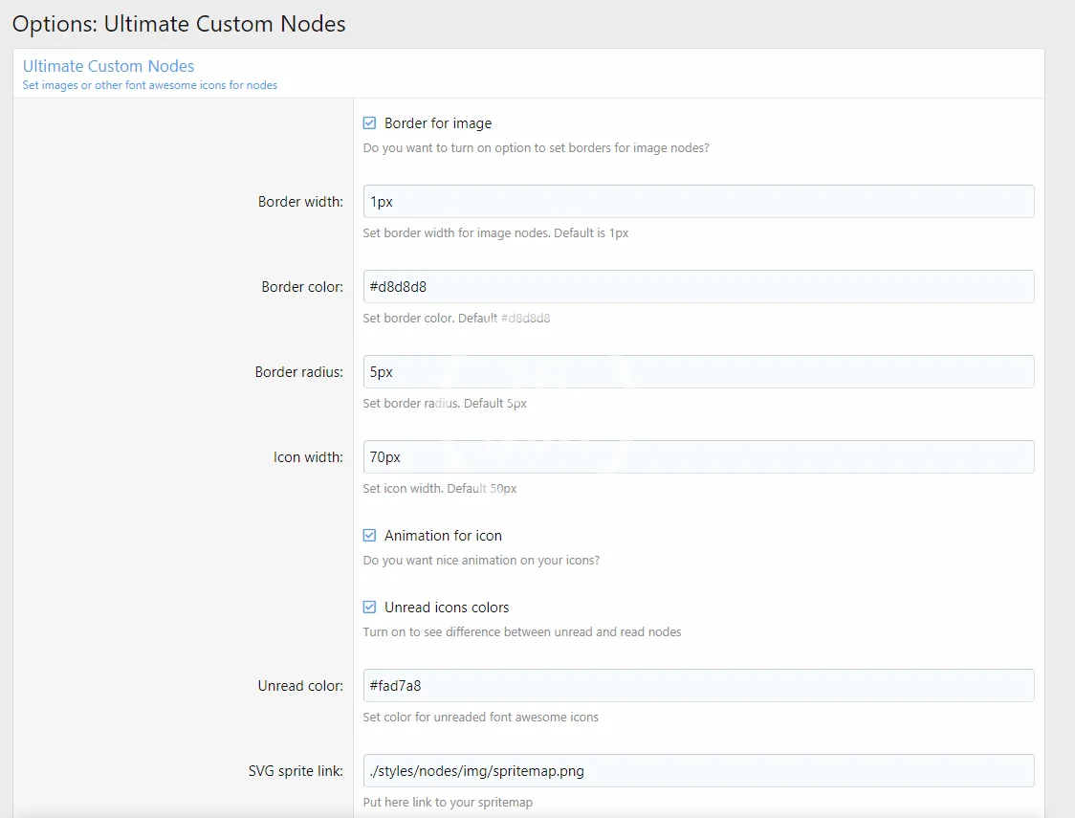Image resolution: width=1075 pixels, height=818 pixels.
Task: Click the "Border for image" label text
Action: pyautogui.click(x=438, y=123)
